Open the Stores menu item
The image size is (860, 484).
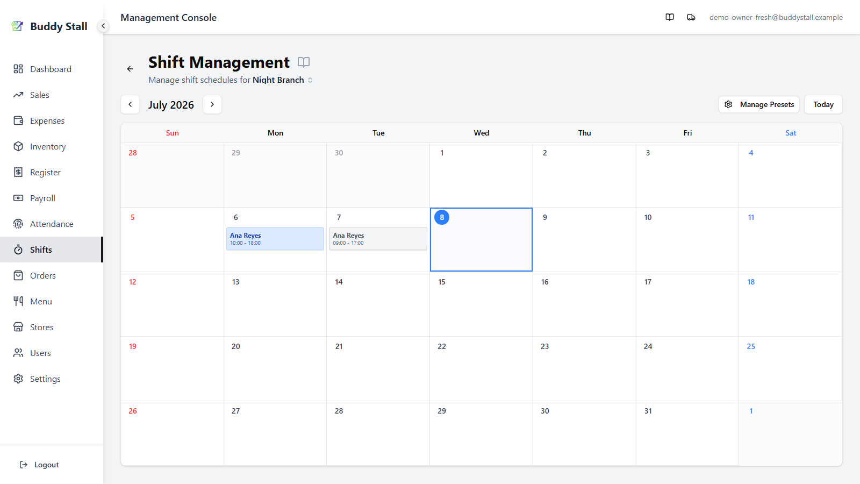click(x=52, y=327)
